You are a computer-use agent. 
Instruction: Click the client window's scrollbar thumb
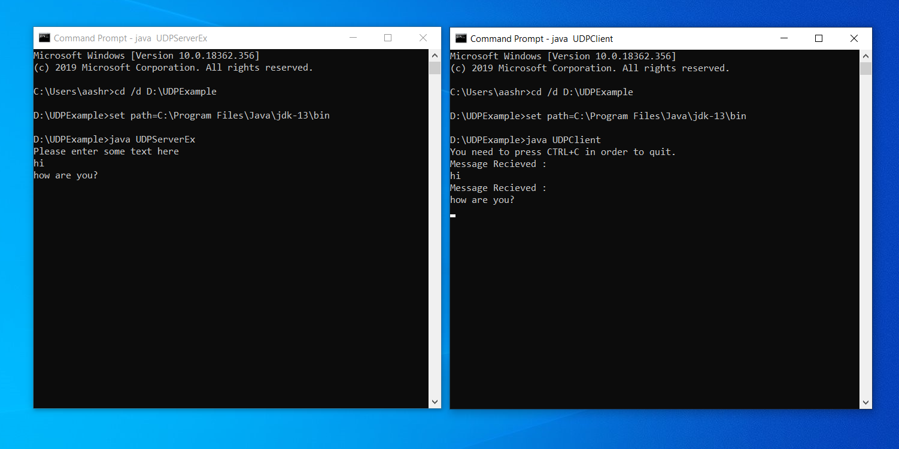[865, 68]
